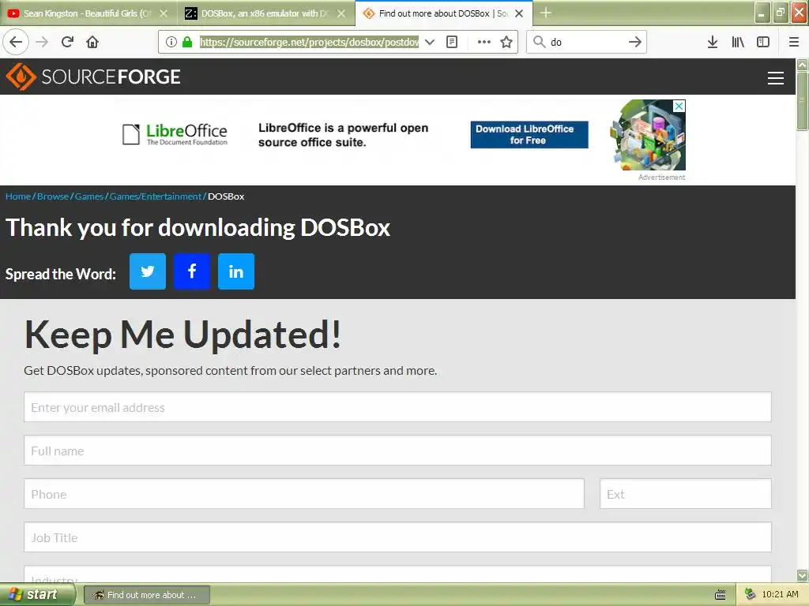Screen dimensions: 809x606
Task: Open the Firefox hamburger menu
Action: point(794,42)
